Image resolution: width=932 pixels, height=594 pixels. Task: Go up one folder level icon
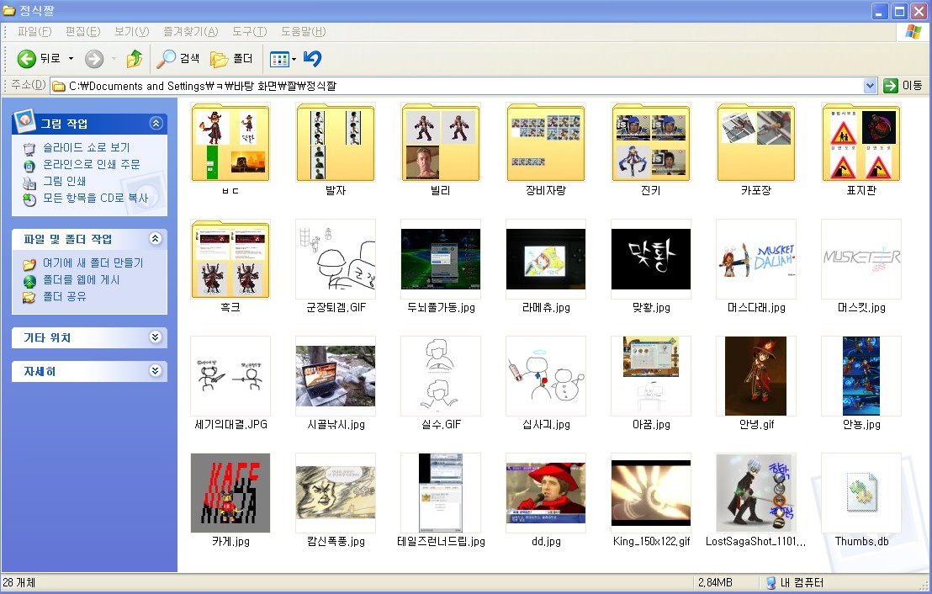point(135,58)
